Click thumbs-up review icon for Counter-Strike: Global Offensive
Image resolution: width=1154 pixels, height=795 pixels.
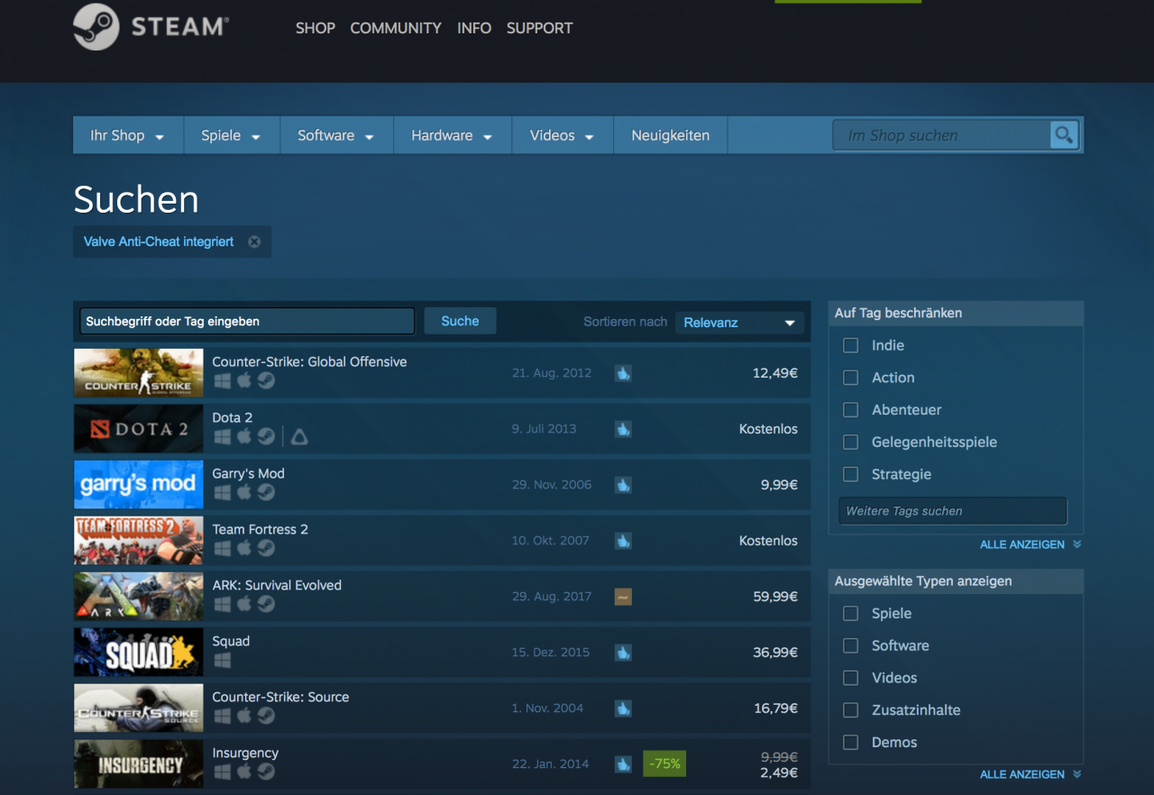click(623, 373)
